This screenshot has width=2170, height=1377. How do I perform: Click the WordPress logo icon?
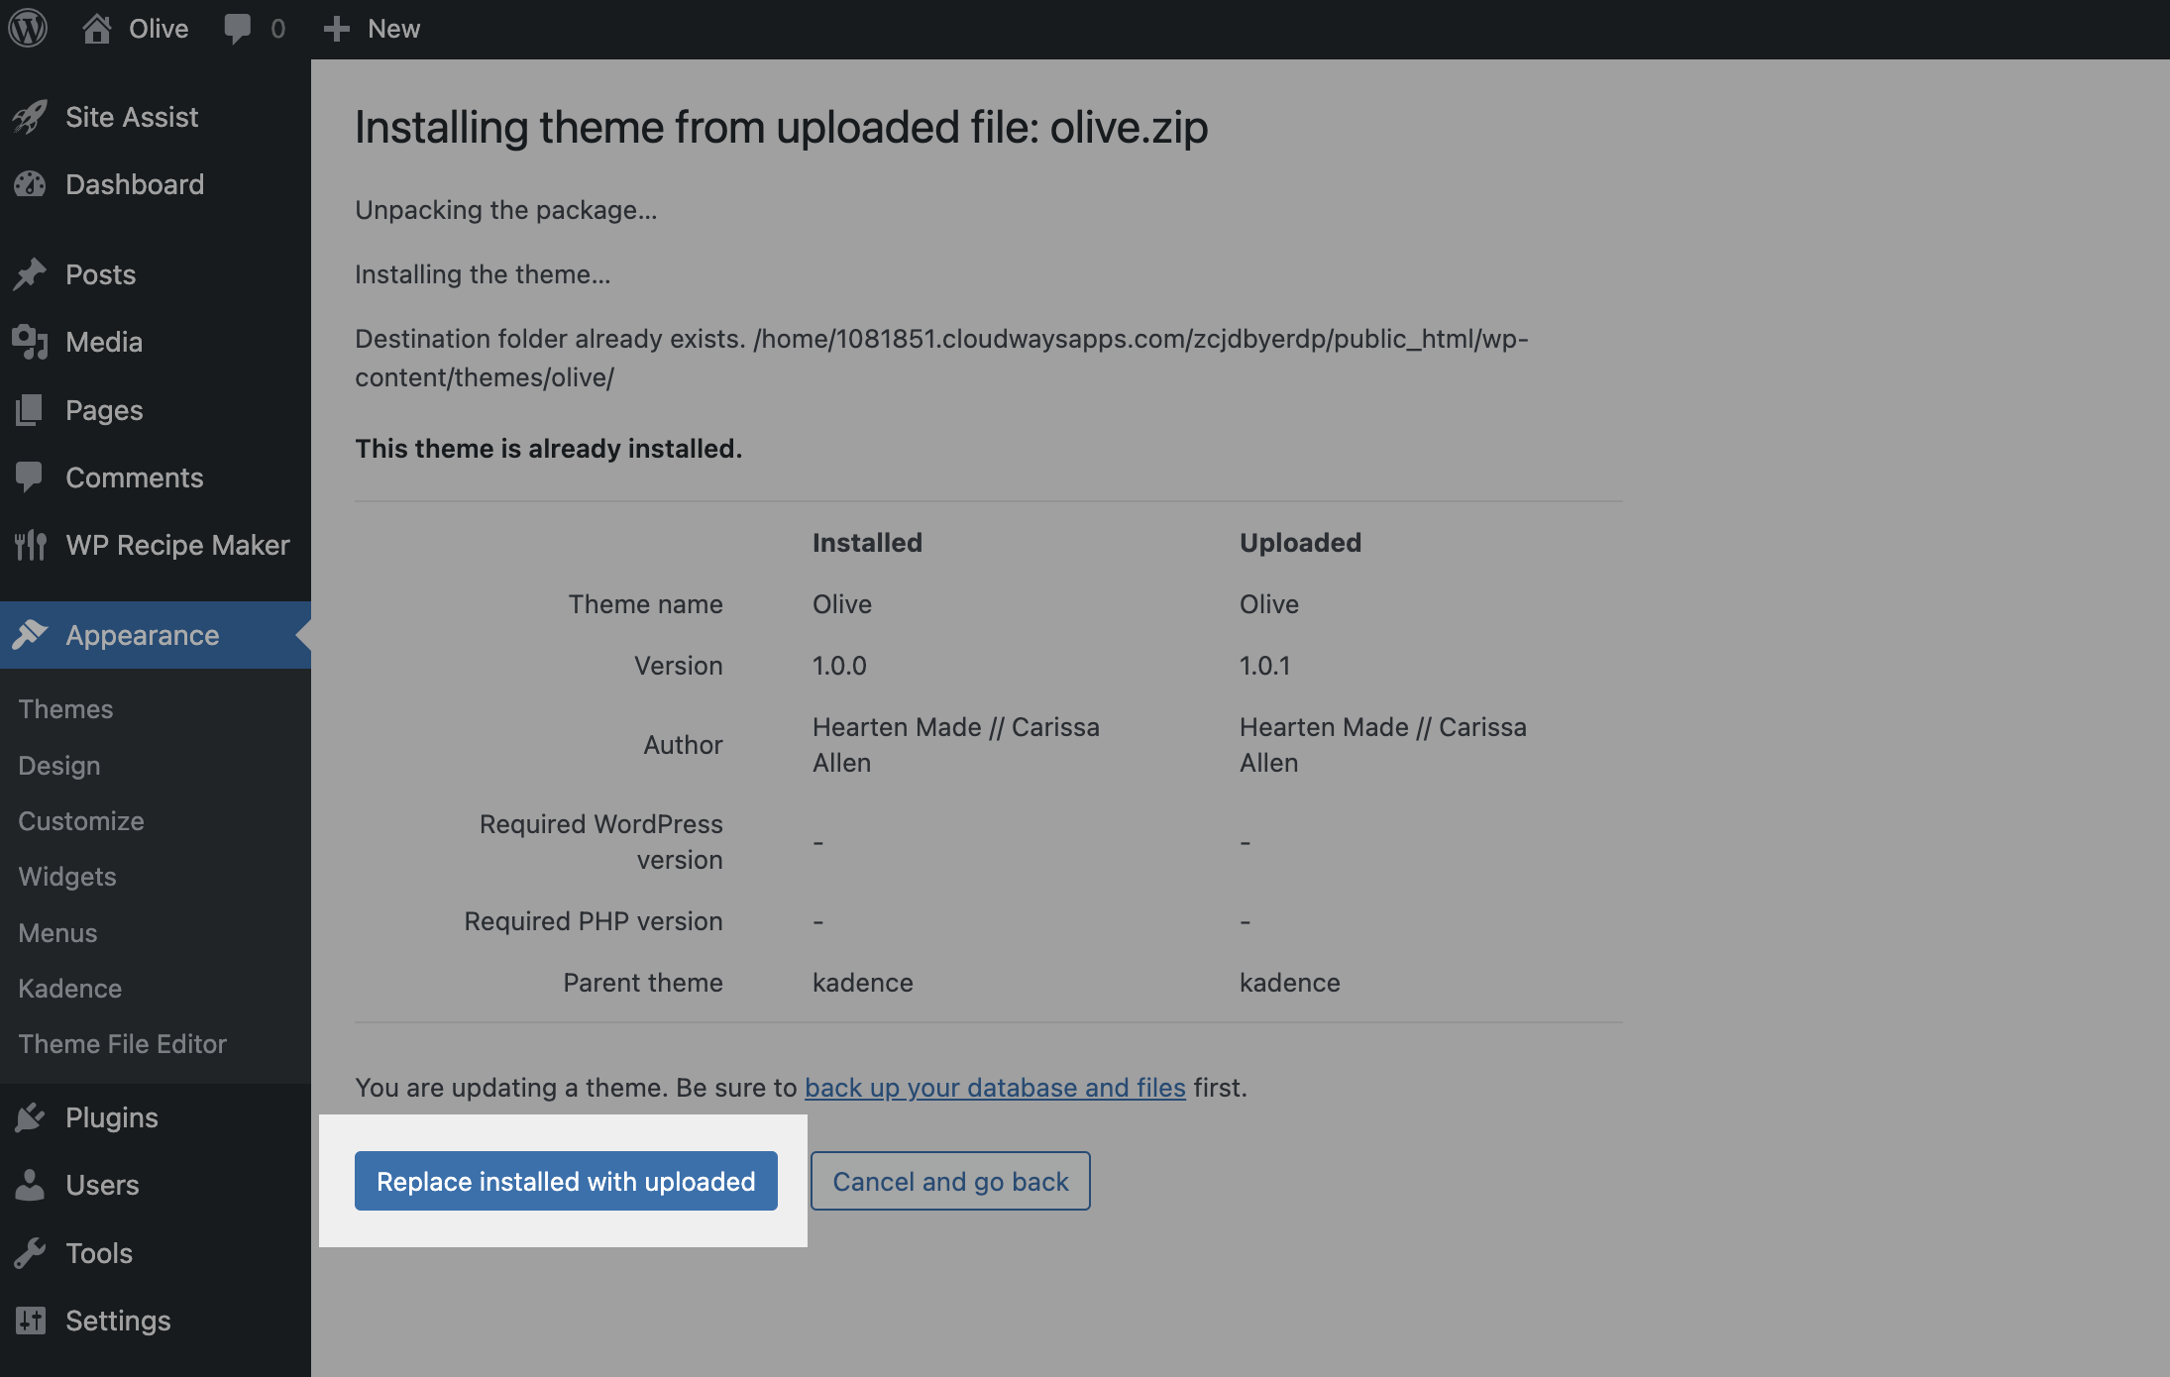point(28,28)
